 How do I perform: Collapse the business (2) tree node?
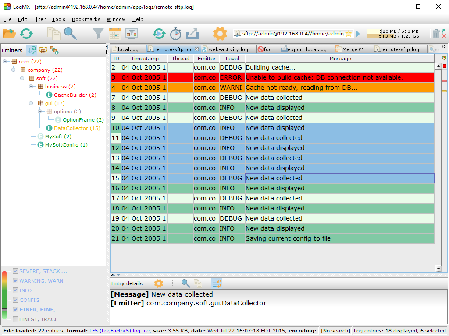[x=32, y=87]
